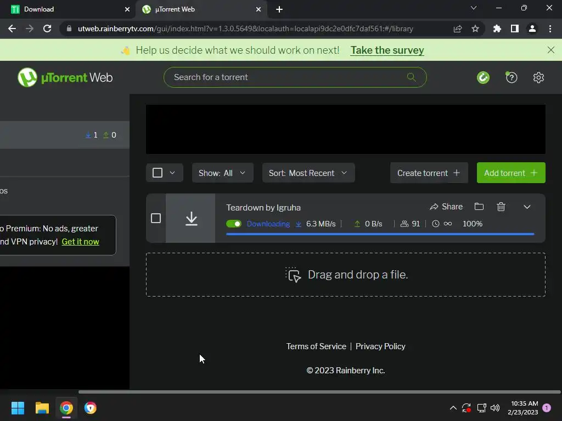
Task: Delete Teardown torrent with trash icon
Action: [501, 207]
